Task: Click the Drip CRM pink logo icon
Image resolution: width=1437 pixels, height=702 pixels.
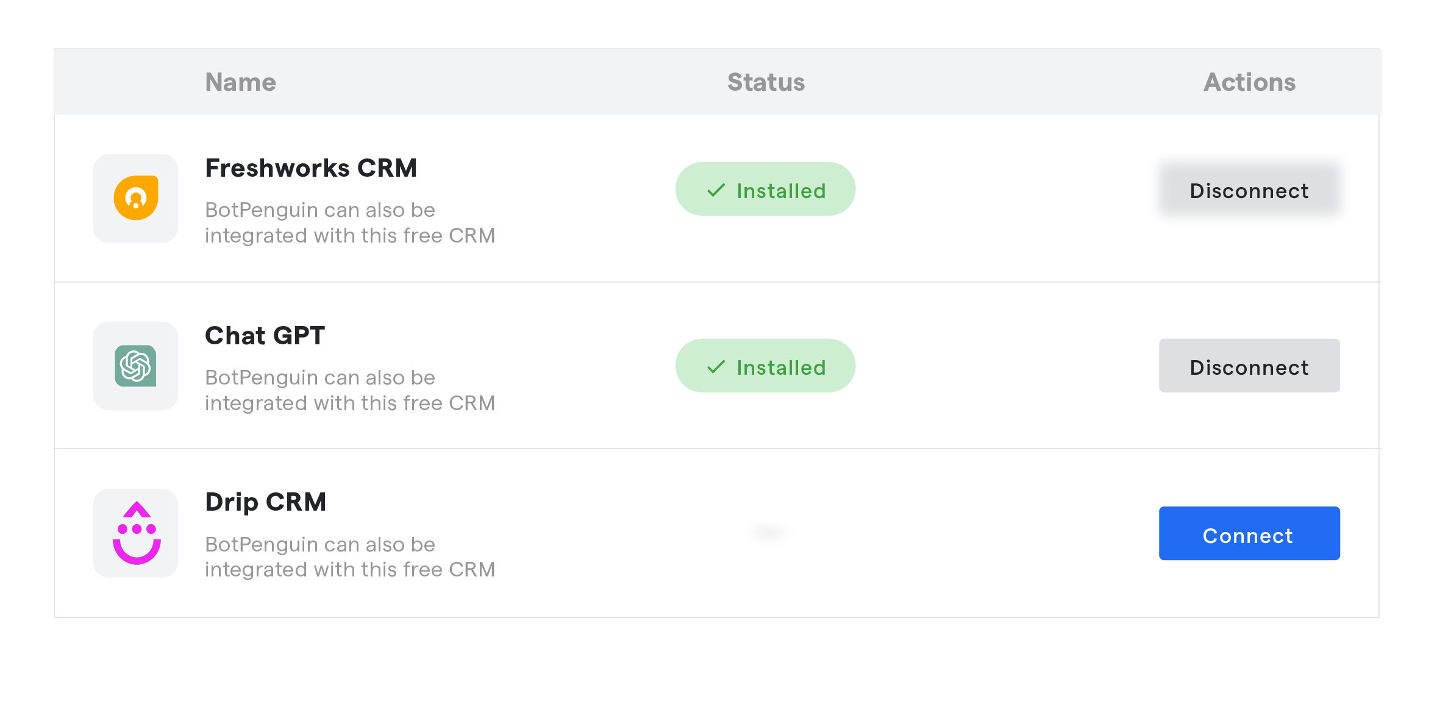Action: [x=135, y=533]
